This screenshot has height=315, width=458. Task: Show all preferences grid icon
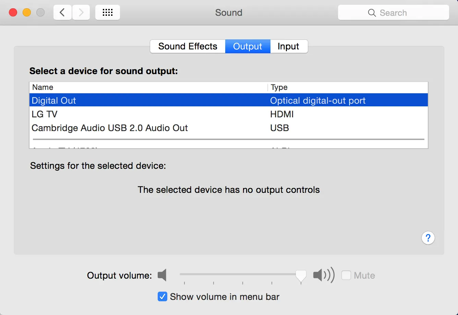pos(108,13)
